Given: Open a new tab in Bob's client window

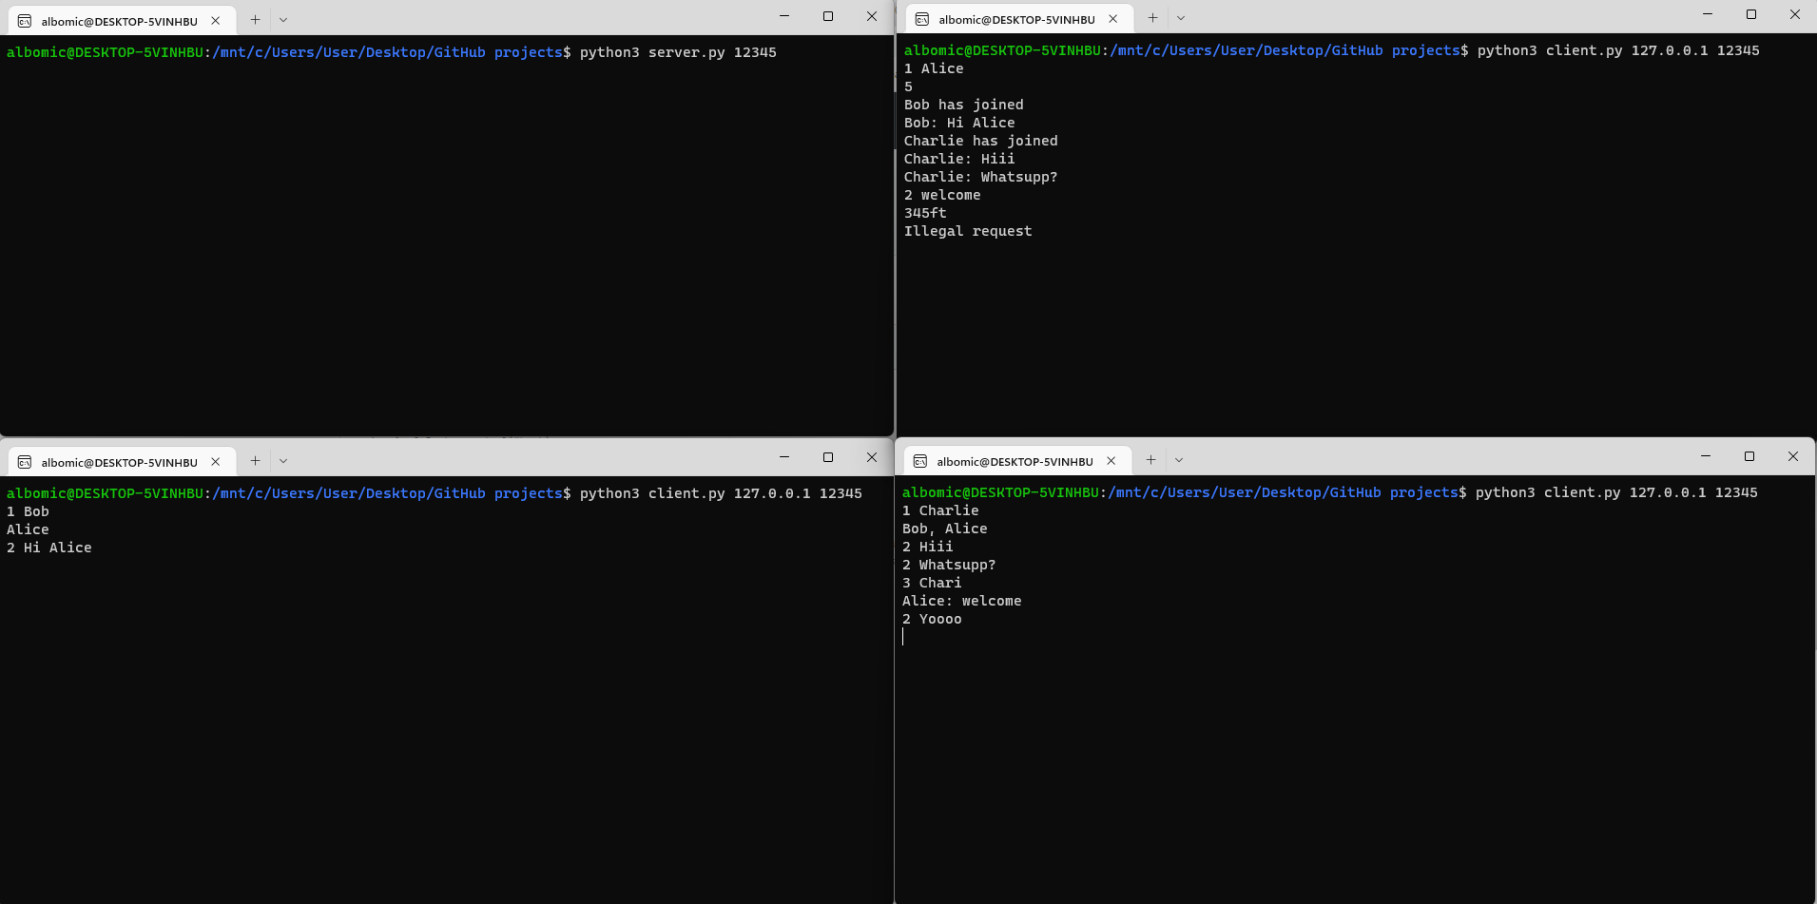Looking at the screenshot, I should (x=255, y=461).
